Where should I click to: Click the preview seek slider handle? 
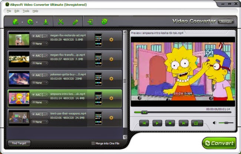click(x=144, y=113)
